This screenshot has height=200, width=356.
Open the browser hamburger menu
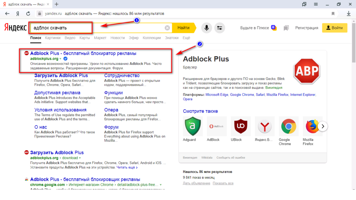click(x=316, y=4)
